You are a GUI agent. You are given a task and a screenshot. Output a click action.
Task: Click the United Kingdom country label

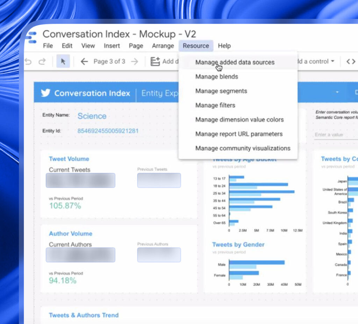[x=335, y=223]
